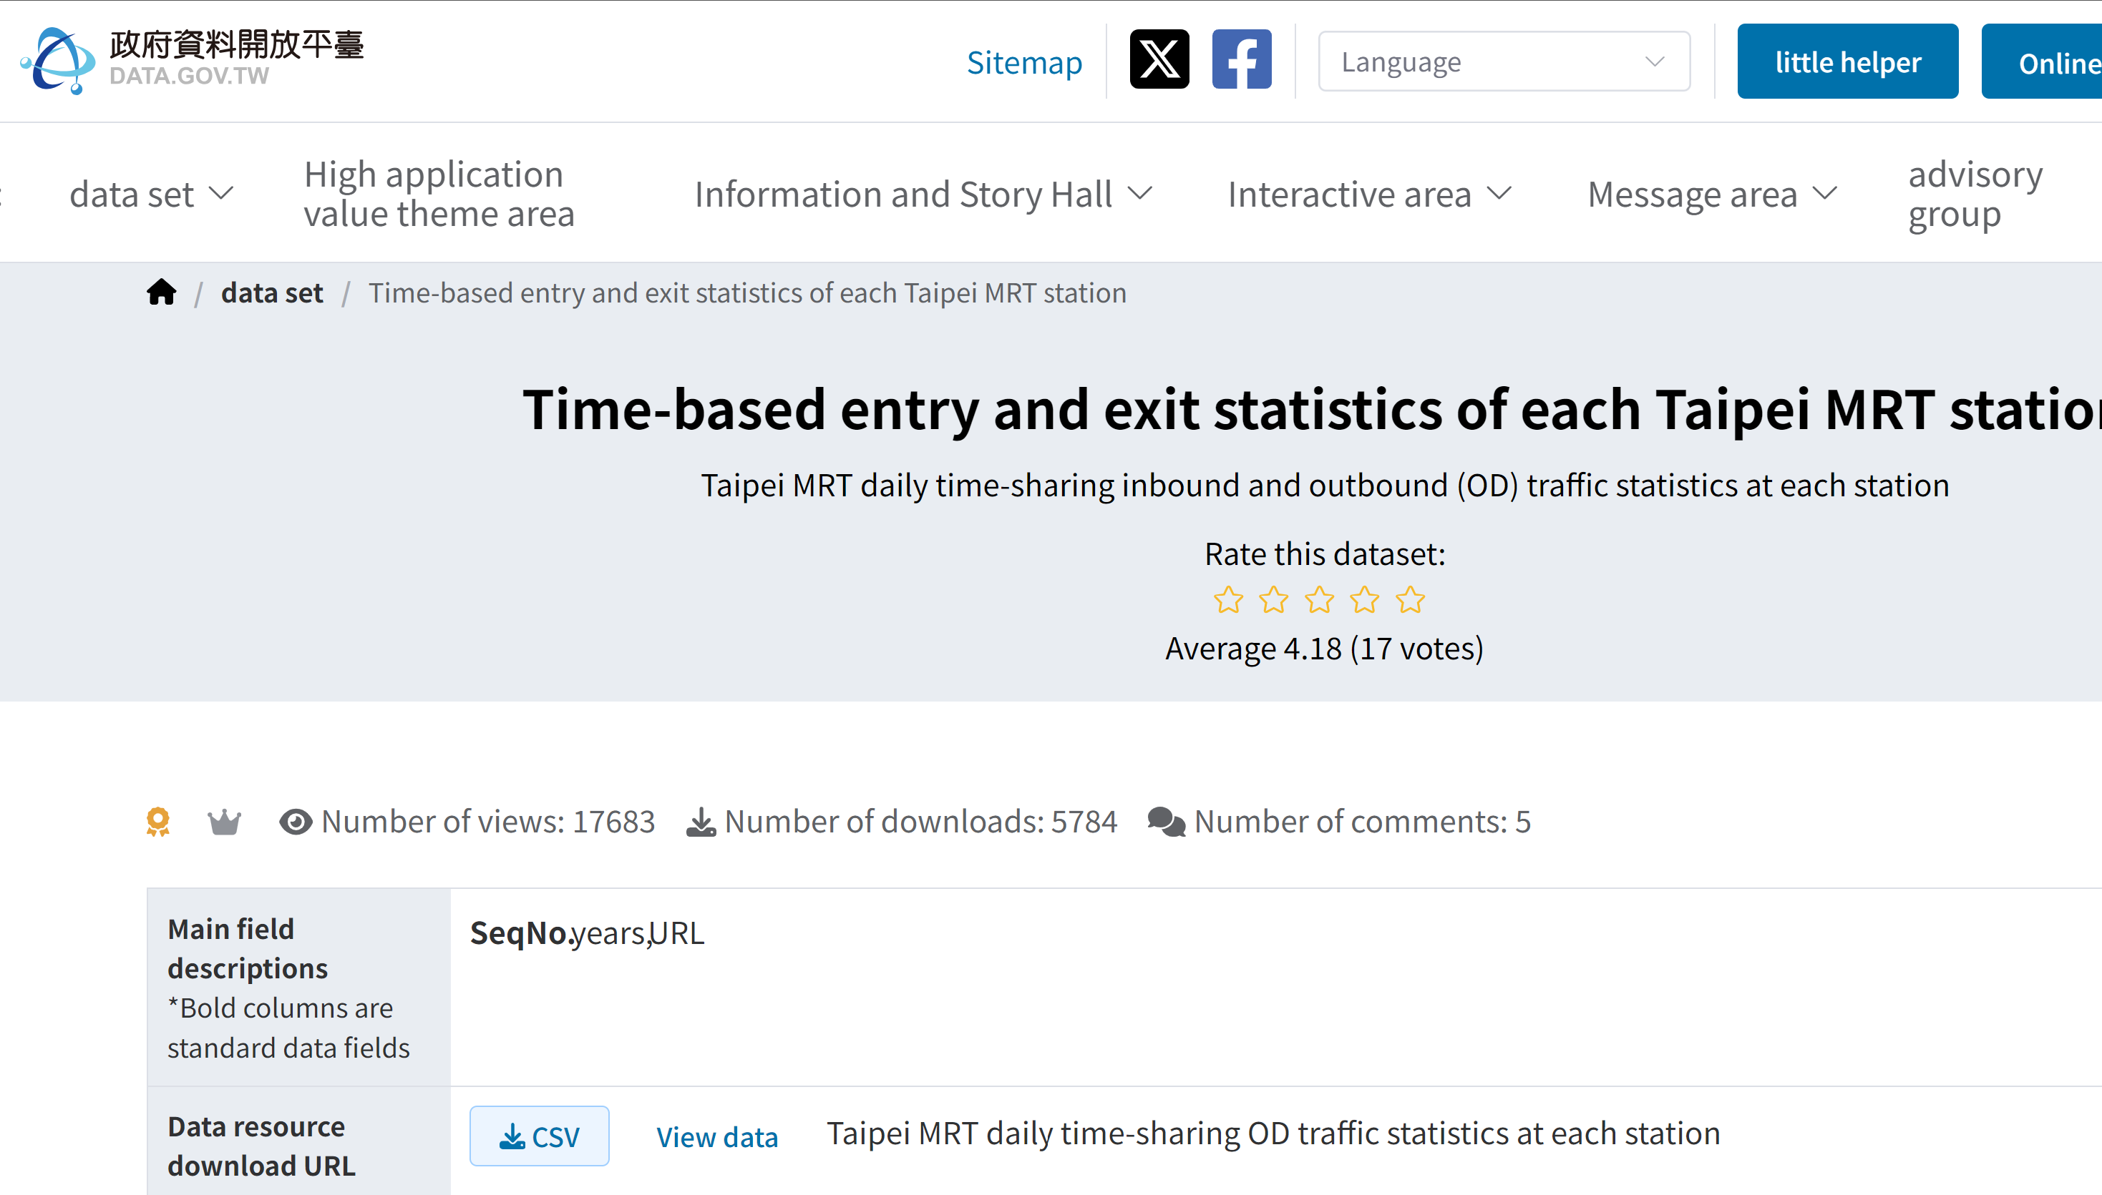2102x1195 pixels.
Task: Click the little helper button
Action: 1847,62
